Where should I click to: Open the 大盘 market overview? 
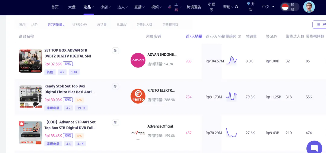(72, 7)
